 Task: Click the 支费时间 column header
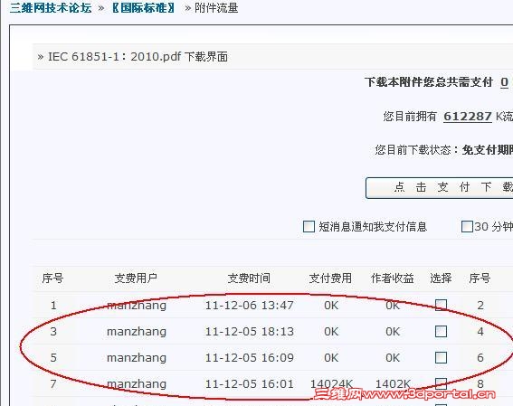249,279
